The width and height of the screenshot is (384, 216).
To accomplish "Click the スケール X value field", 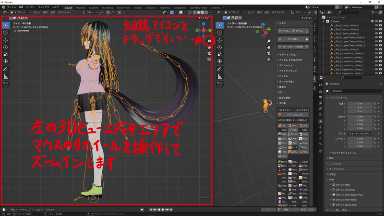I will 360,139.
